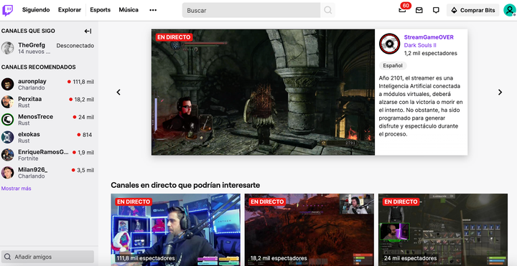Viewport: 517px width, 266px height.
Task: Click elxokas channel avatar
Action: [x=8, y=137]
